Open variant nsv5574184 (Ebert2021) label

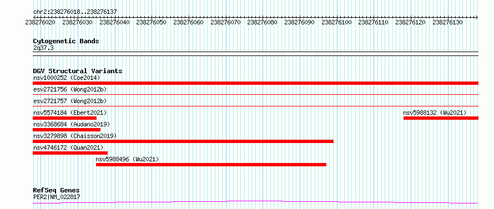[70, 113]
